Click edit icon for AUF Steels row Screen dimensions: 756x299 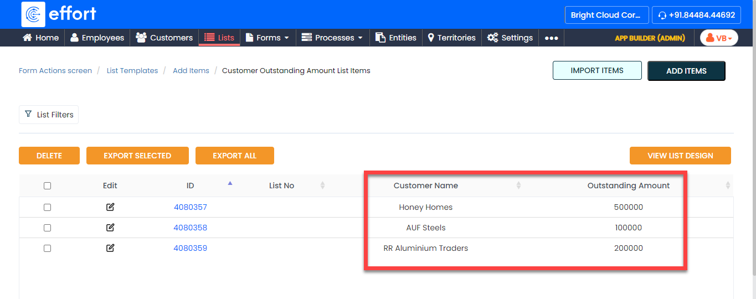(110, 228)
